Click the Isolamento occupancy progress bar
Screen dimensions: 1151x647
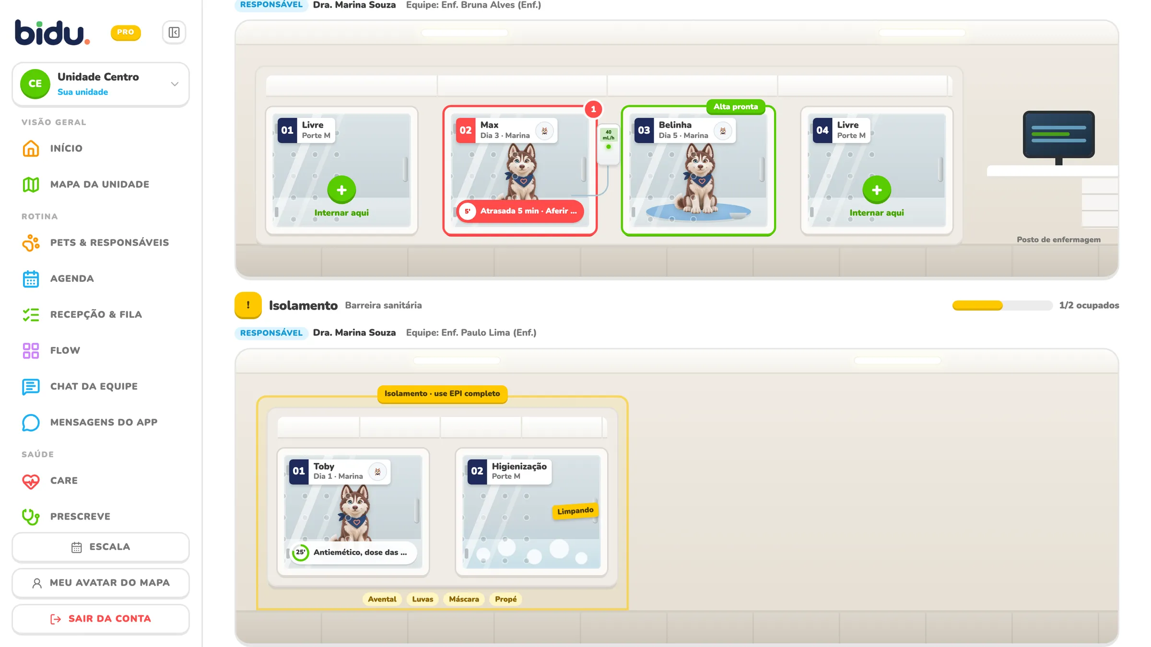point(1002,305)
